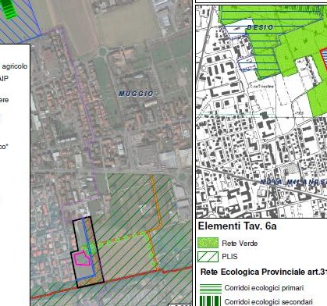Click the Corridoi ecologici primari legend symbol
Viewport: 327px width, 306px height.
(210, 288)
